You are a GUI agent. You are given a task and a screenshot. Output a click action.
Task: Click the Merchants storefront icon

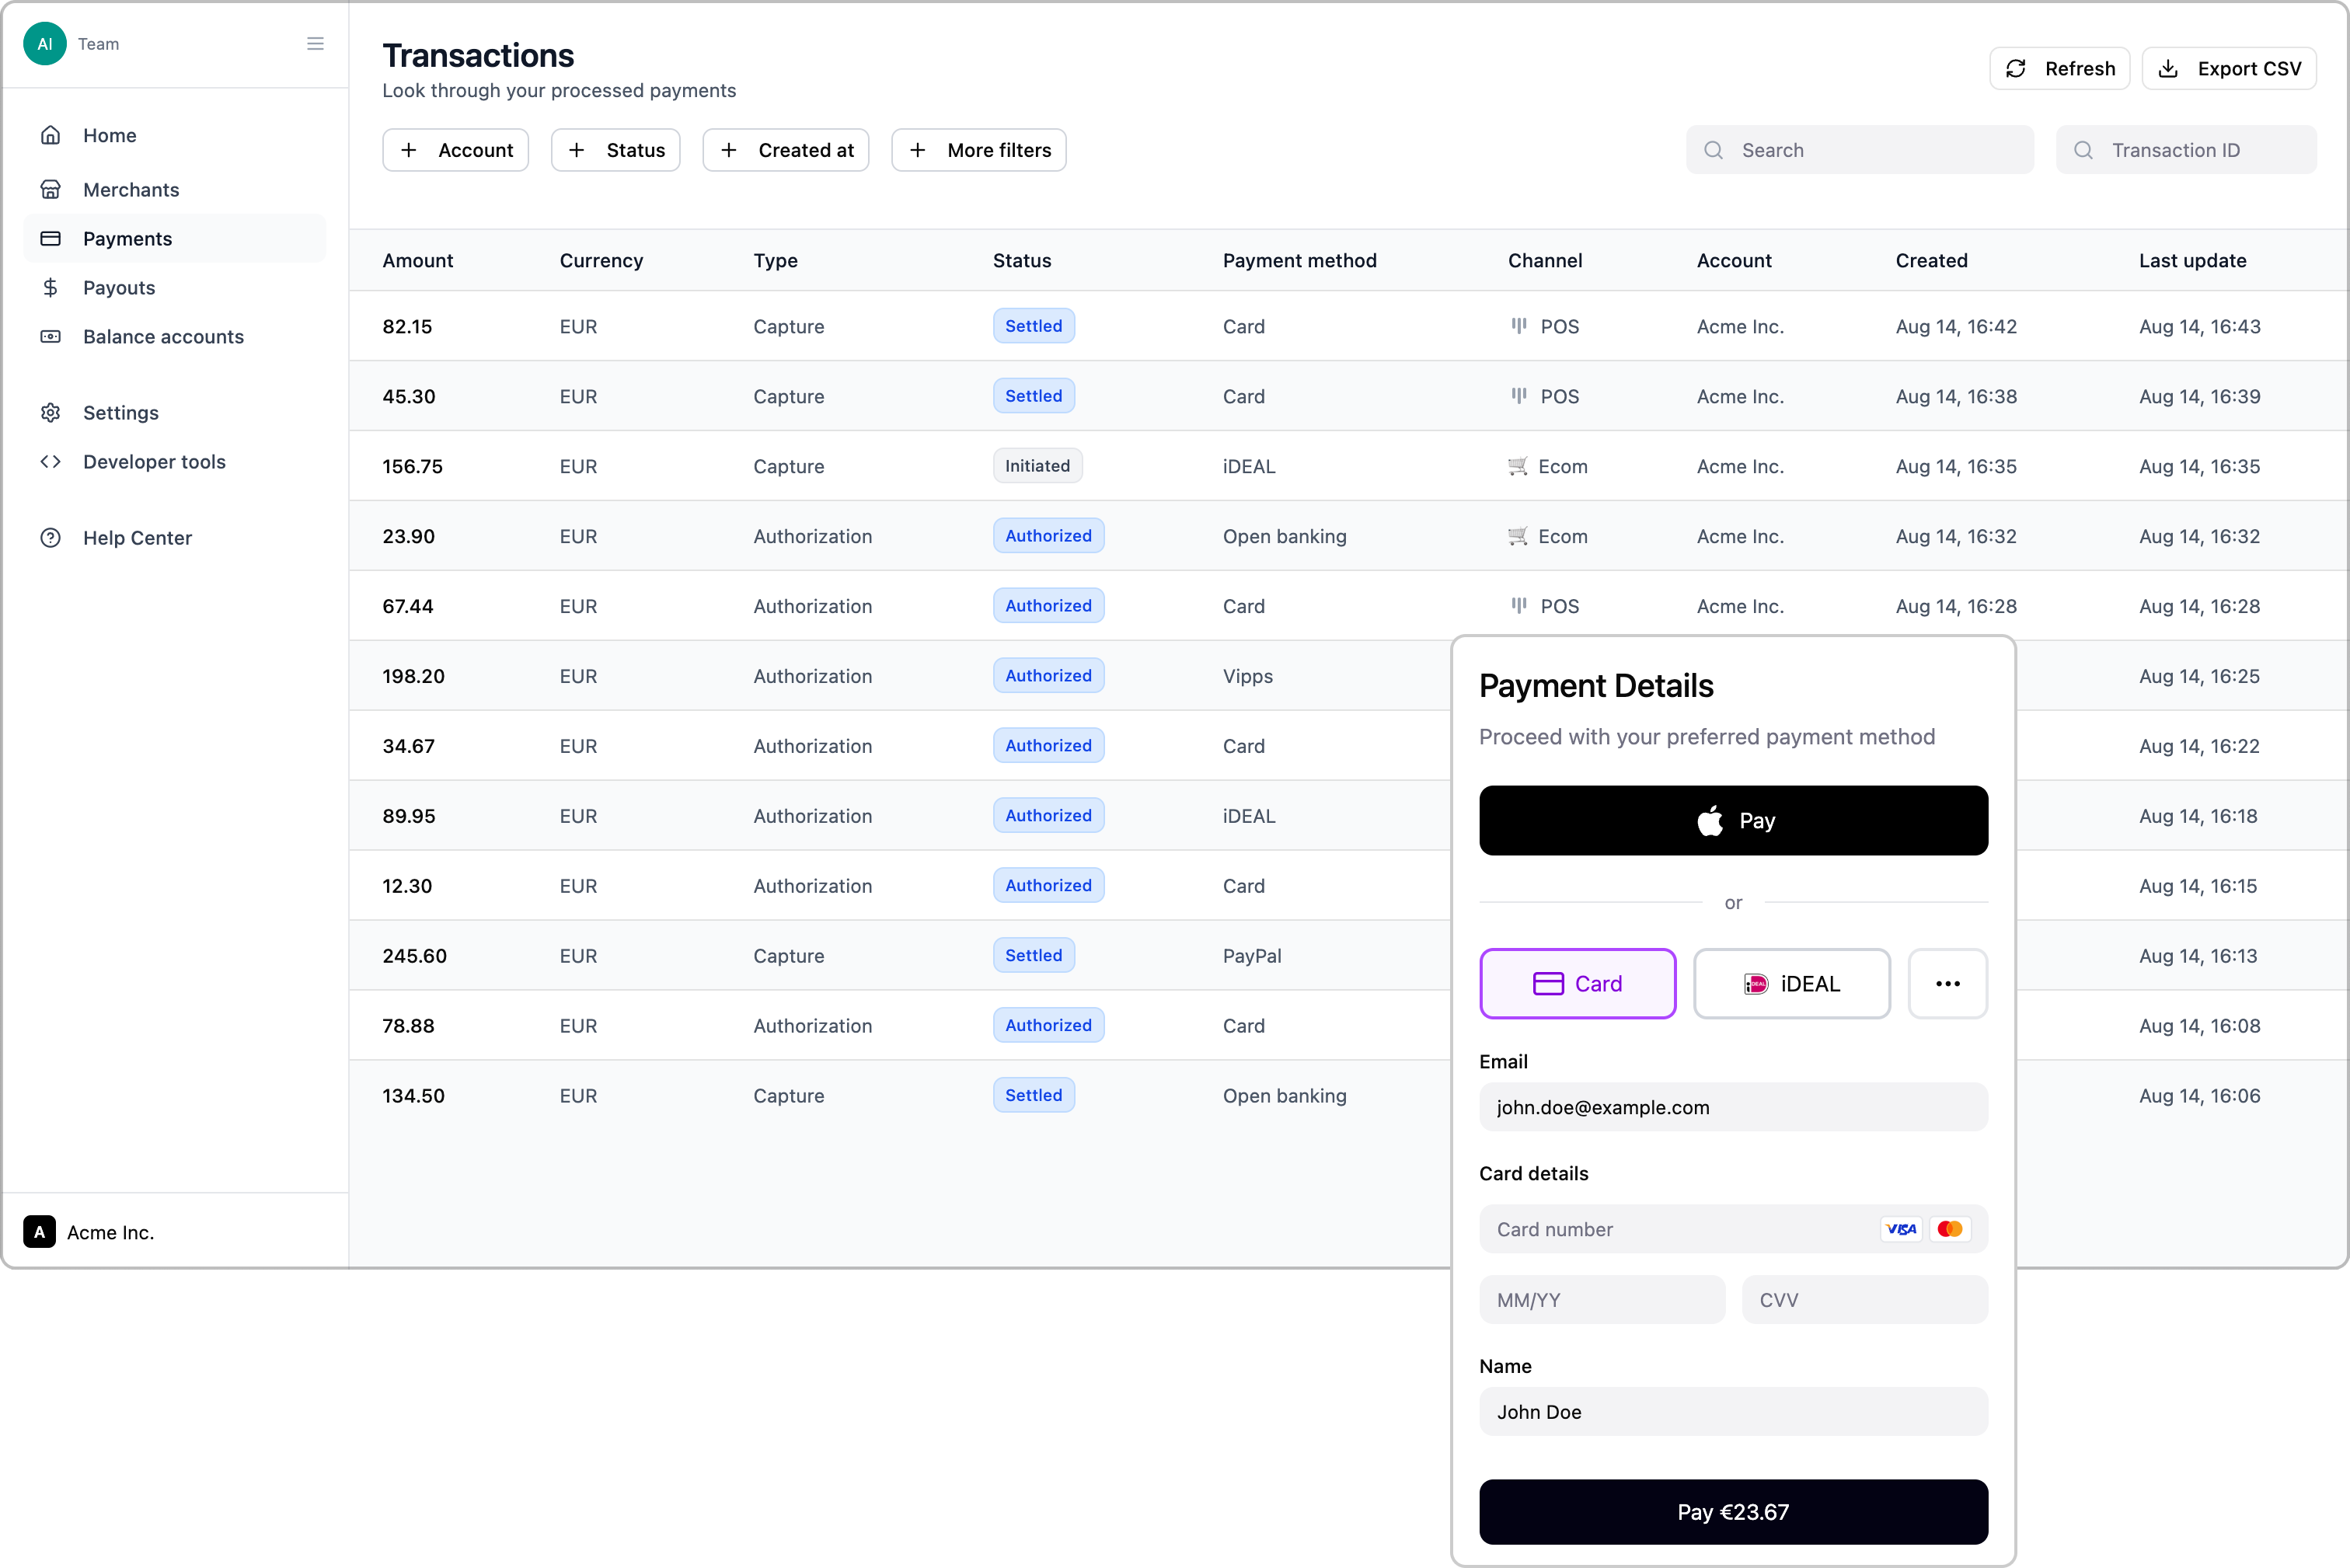[x=51, y=189]
